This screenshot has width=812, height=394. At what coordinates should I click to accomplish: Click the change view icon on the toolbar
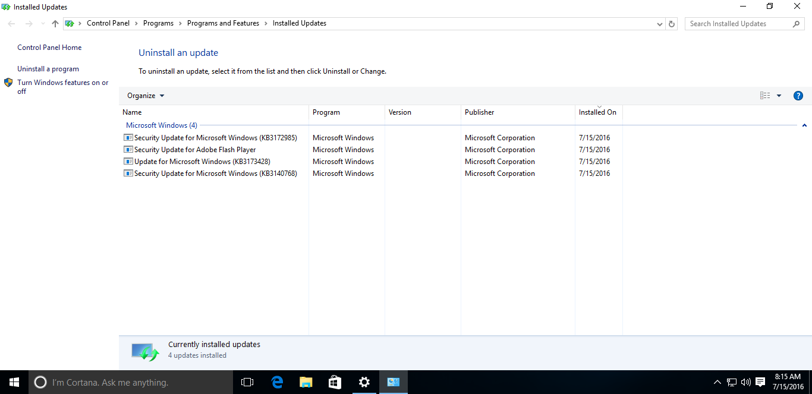(764, 95)
